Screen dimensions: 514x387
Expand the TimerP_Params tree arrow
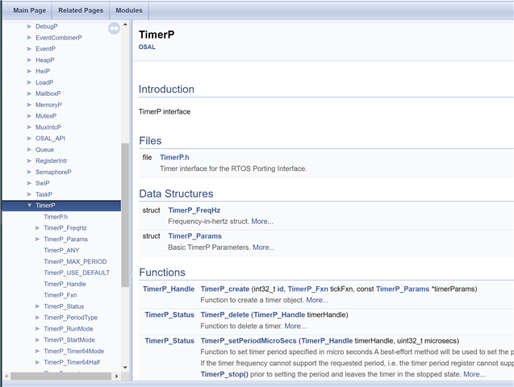coord(37,239)
